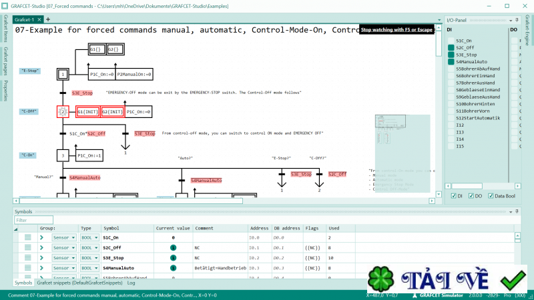Toggle digital input S5BohrerAbAufHand
Image resolution: width=534 pixels, height=300 pixels.
click(451, 69)
